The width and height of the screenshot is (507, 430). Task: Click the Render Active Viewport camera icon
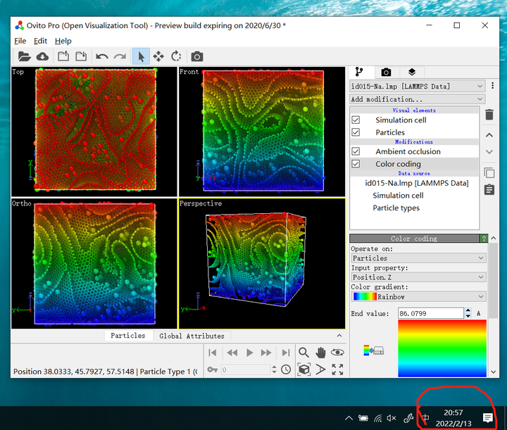[197, 56]
